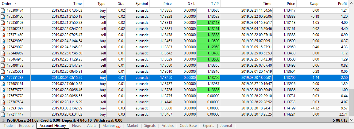Click the order icon for order 175350100

3,17
